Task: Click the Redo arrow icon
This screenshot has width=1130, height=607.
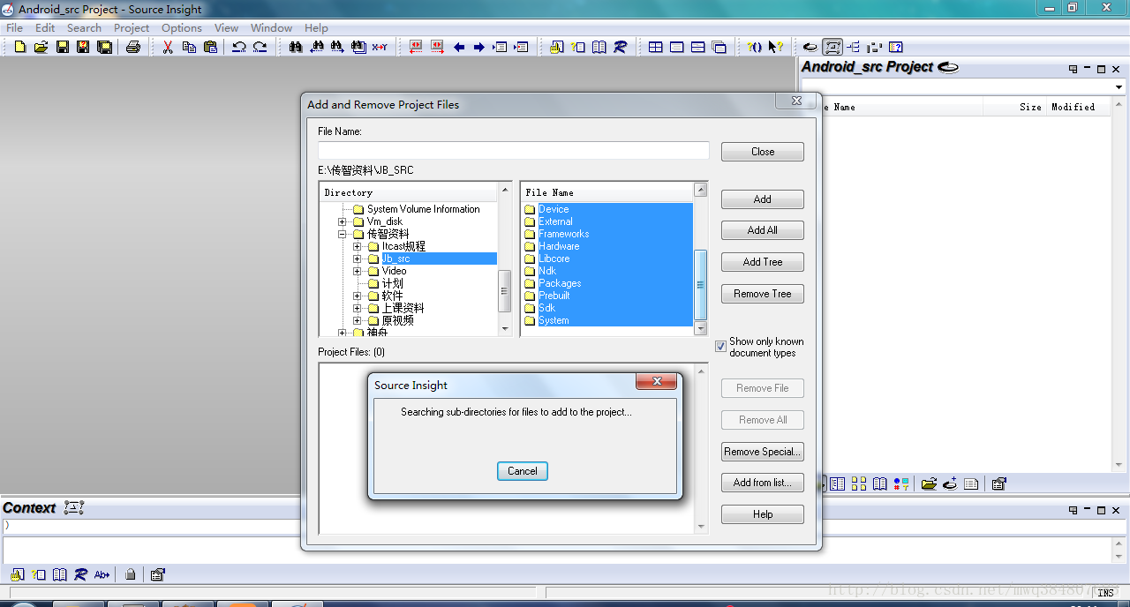Action: click(x=260, y=47)
